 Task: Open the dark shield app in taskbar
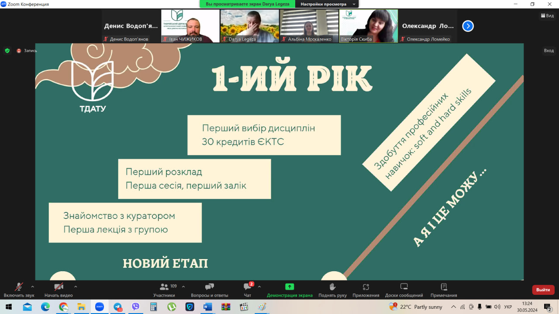click(190, 307)
